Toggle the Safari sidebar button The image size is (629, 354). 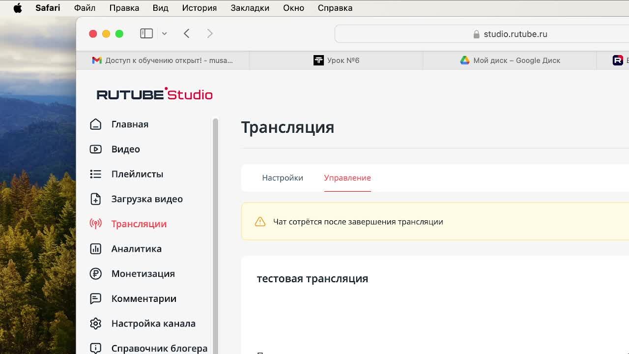[146, 33]
